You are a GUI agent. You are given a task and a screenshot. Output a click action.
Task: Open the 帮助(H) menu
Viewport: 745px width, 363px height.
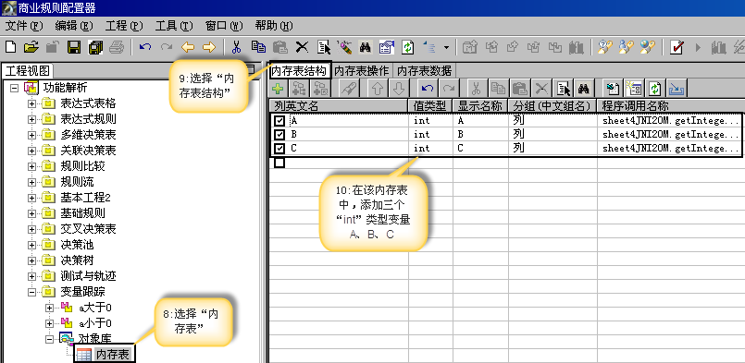click(x=274, y=25)
